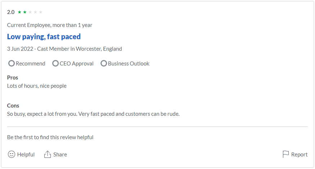Click the second green rating star
Screen dimensions: 315x169
pyautogui.click(x=25, y=12)
